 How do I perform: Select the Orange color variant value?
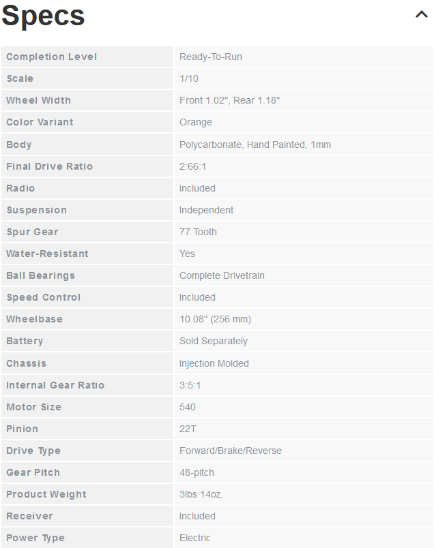[196, 122]
